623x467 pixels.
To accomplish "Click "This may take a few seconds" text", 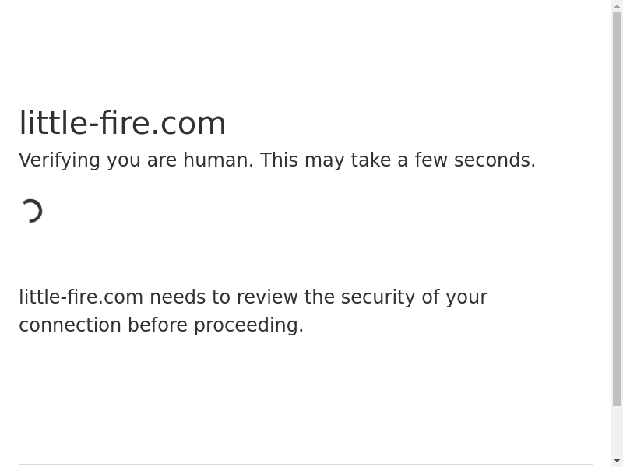I will tap(397, 160).
